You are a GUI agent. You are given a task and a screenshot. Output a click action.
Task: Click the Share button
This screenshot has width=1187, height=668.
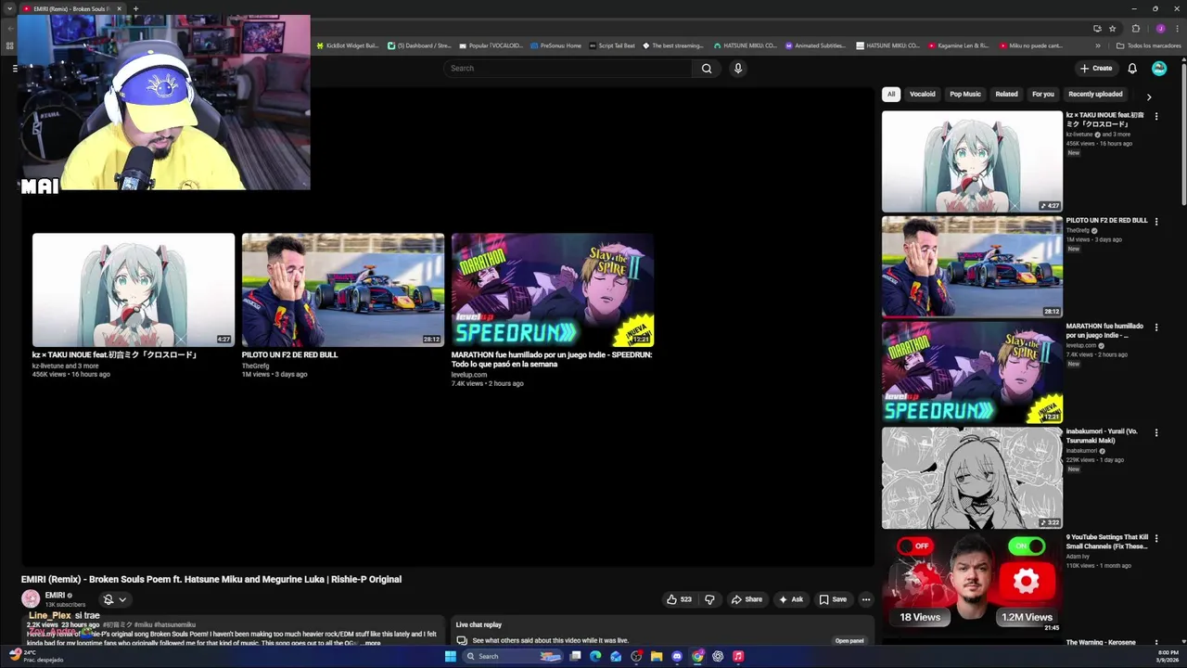747,599
